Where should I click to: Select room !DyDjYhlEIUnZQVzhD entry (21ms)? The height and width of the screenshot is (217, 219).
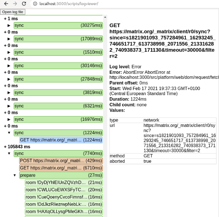coord(63,182)
